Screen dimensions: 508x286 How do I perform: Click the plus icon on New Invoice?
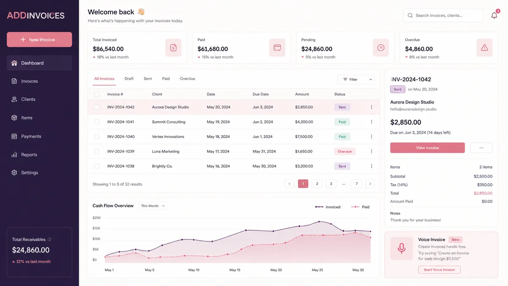(x=23, y=39)
